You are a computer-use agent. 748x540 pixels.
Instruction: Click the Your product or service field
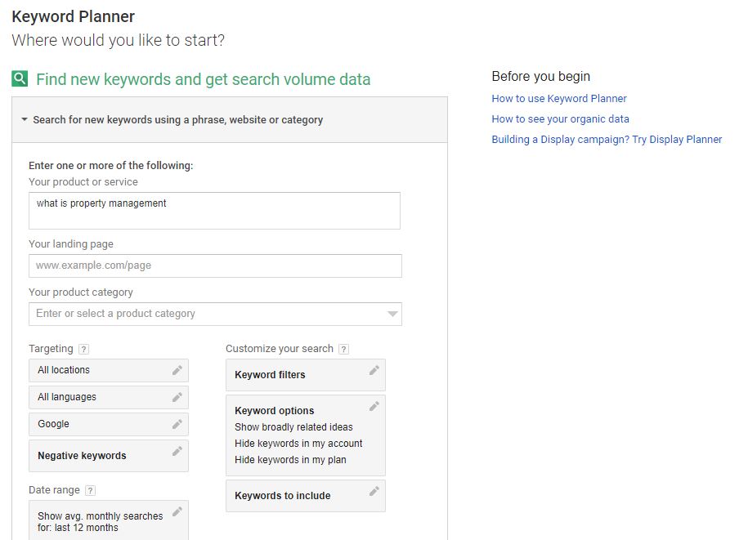pos(214,211)
